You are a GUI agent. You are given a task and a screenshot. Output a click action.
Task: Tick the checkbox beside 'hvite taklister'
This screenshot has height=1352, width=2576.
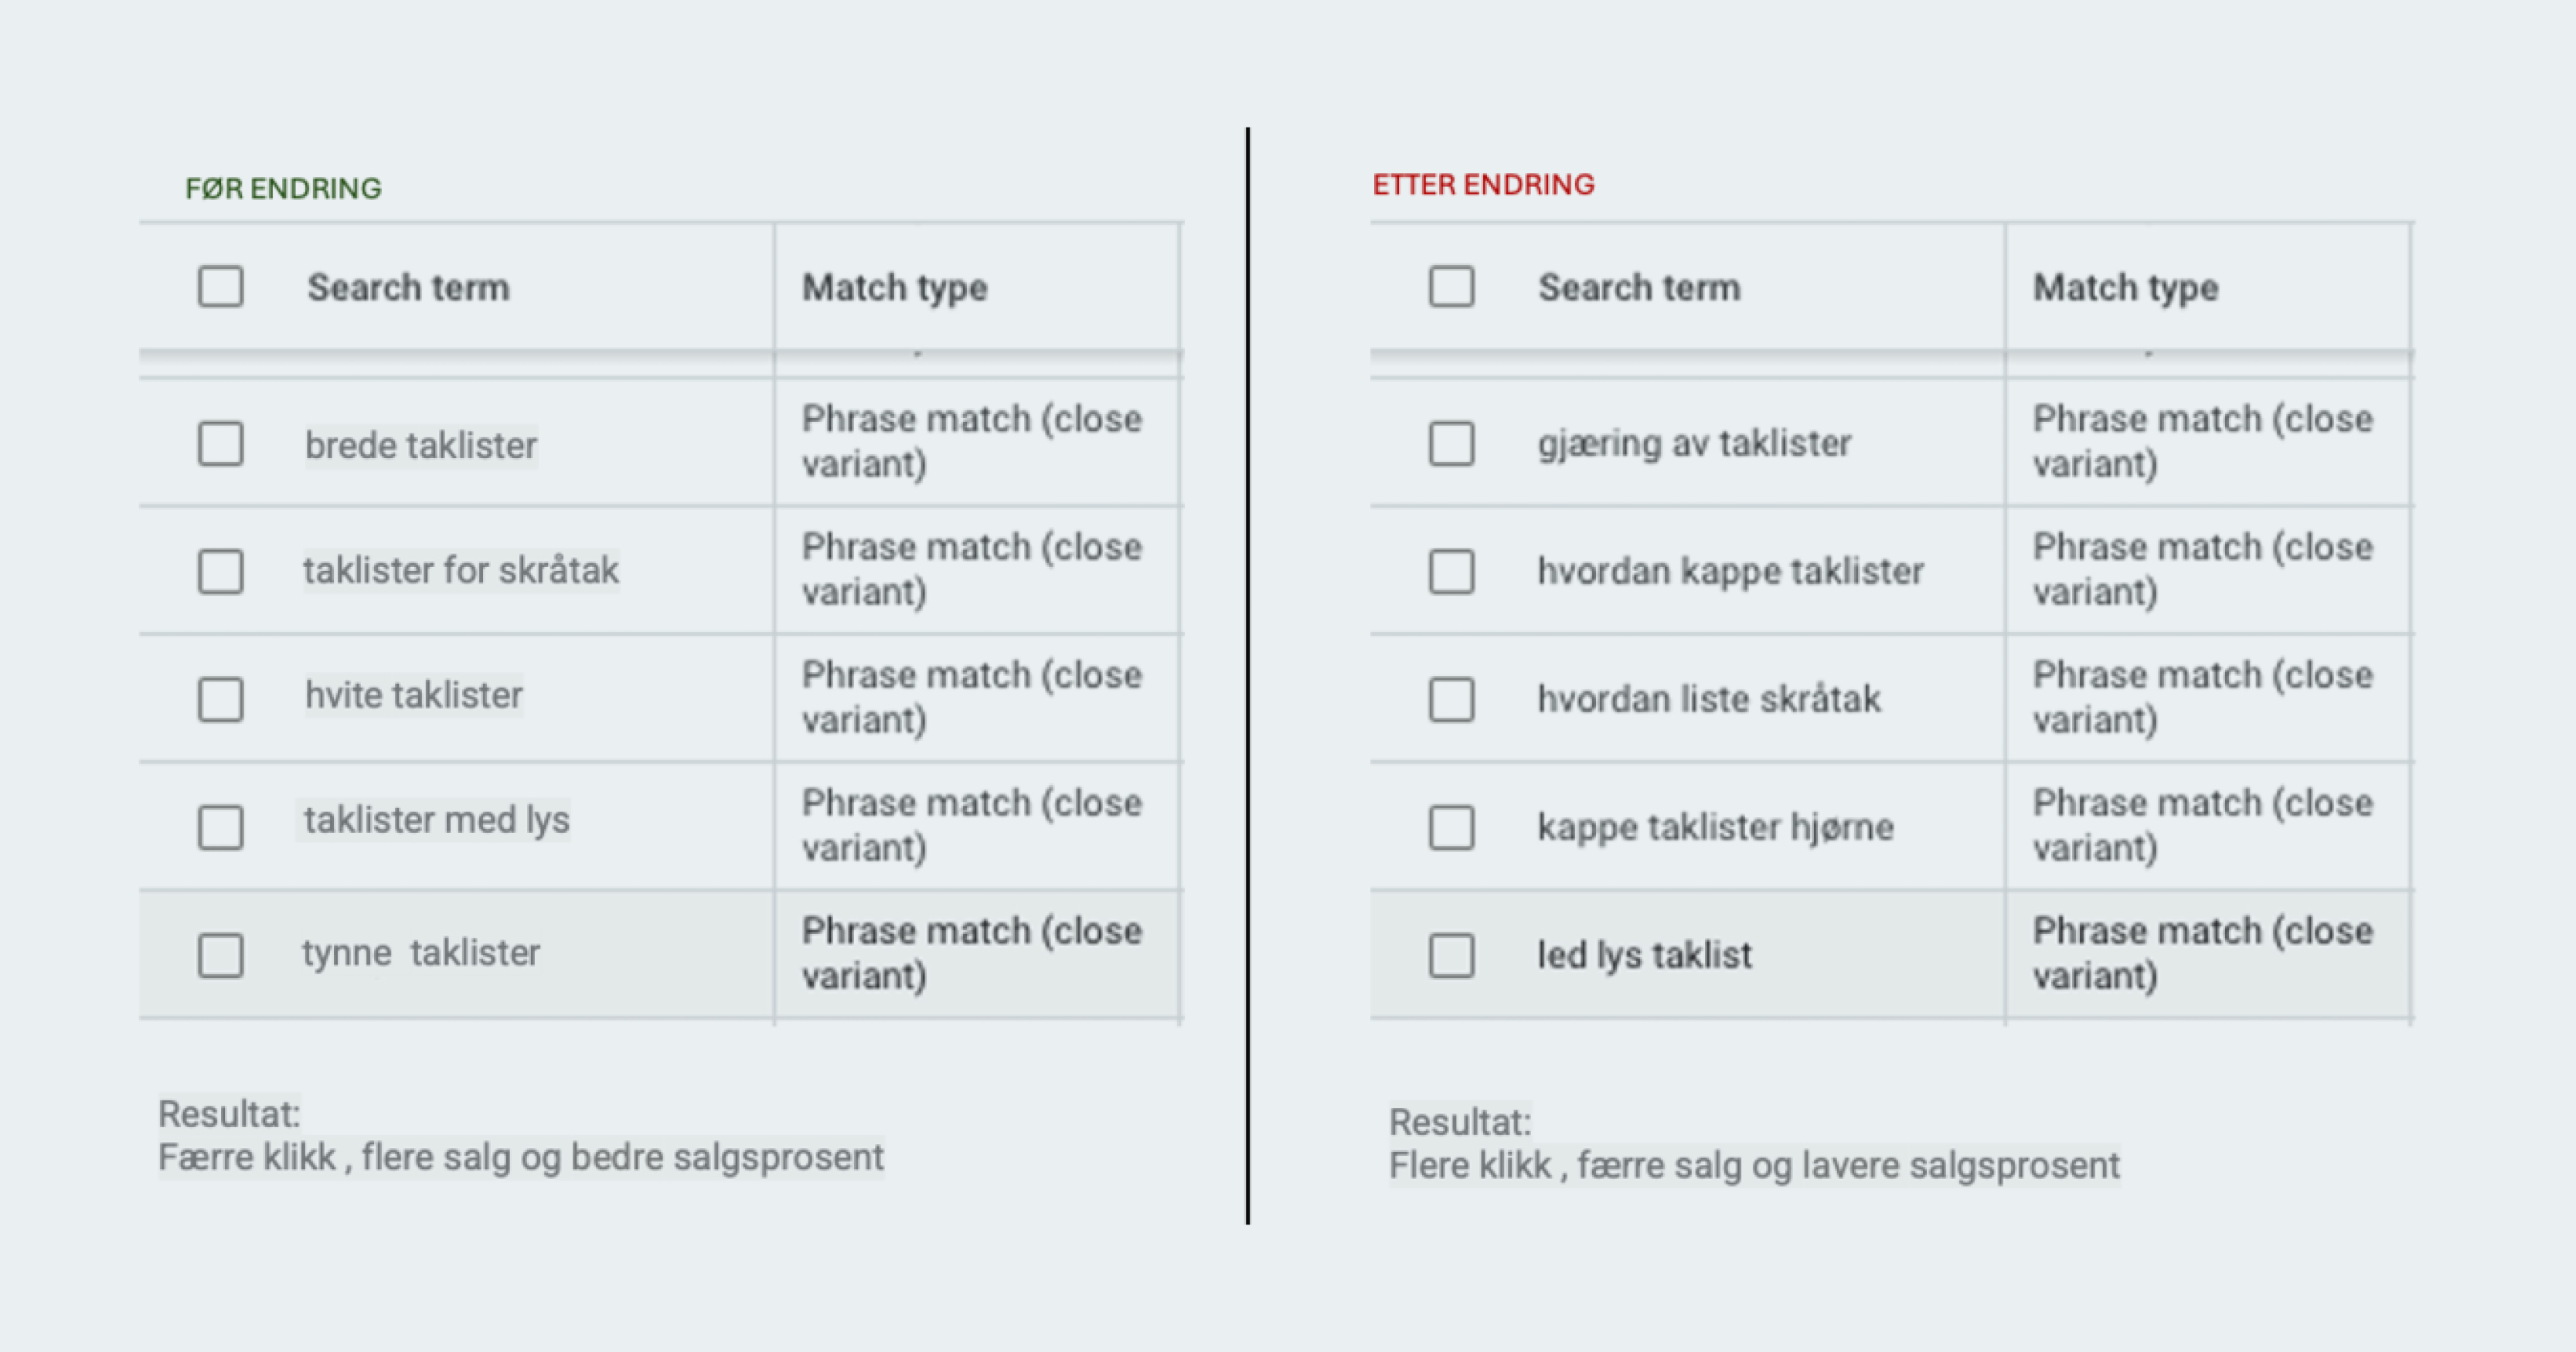click(220, 699)
